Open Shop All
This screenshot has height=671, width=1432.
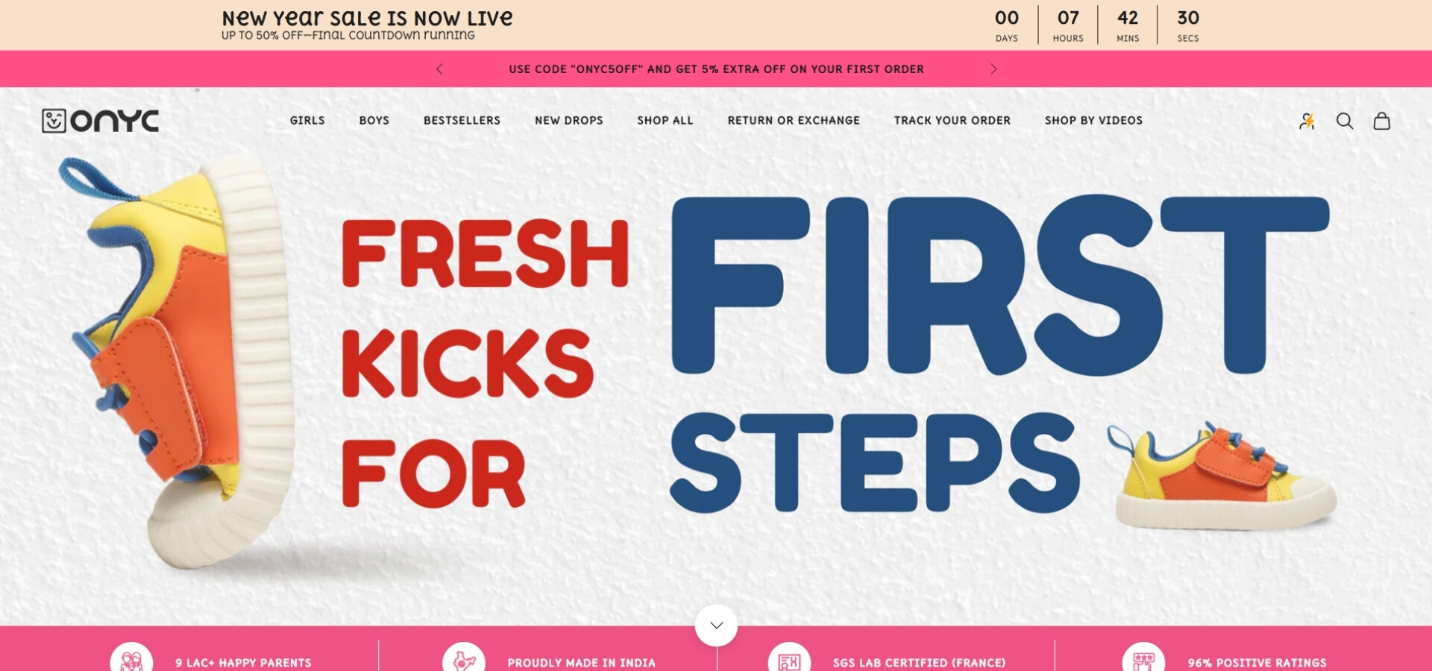coord(665,120)
